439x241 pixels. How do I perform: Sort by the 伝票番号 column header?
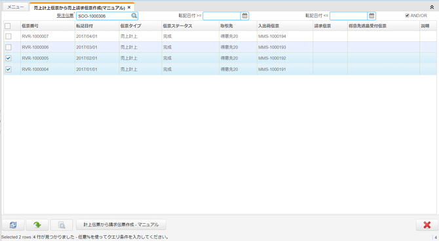coord(48,26)
